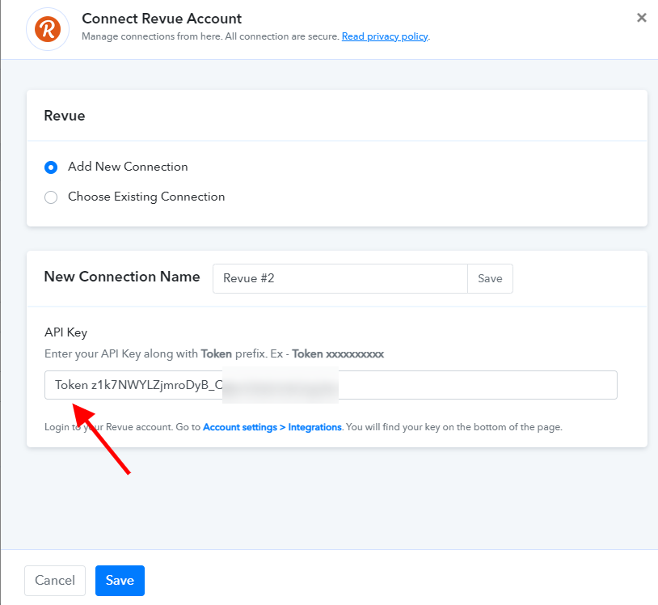Click the Revue section title
658x605 pixels.
pos(64,116)
